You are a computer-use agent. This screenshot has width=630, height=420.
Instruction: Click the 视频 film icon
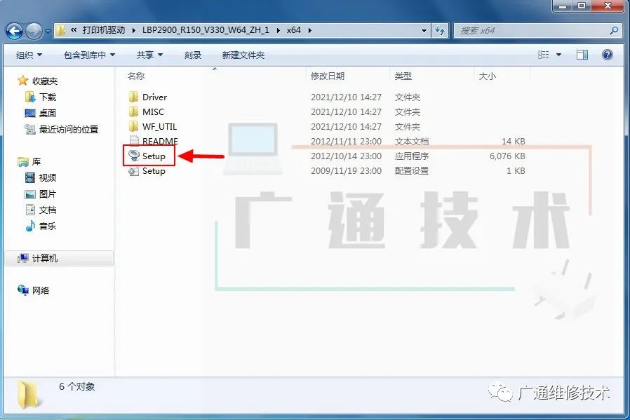coord(30,177)
